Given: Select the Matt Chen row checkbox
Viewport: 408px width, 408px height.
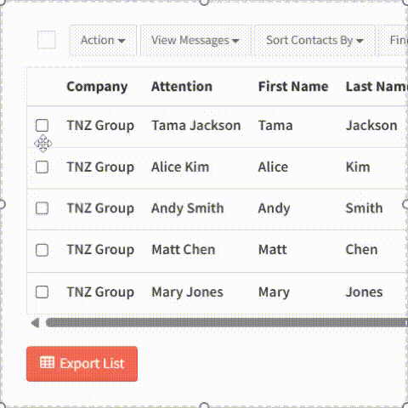Looking at the screenshot, I should [x=42, y=250].
